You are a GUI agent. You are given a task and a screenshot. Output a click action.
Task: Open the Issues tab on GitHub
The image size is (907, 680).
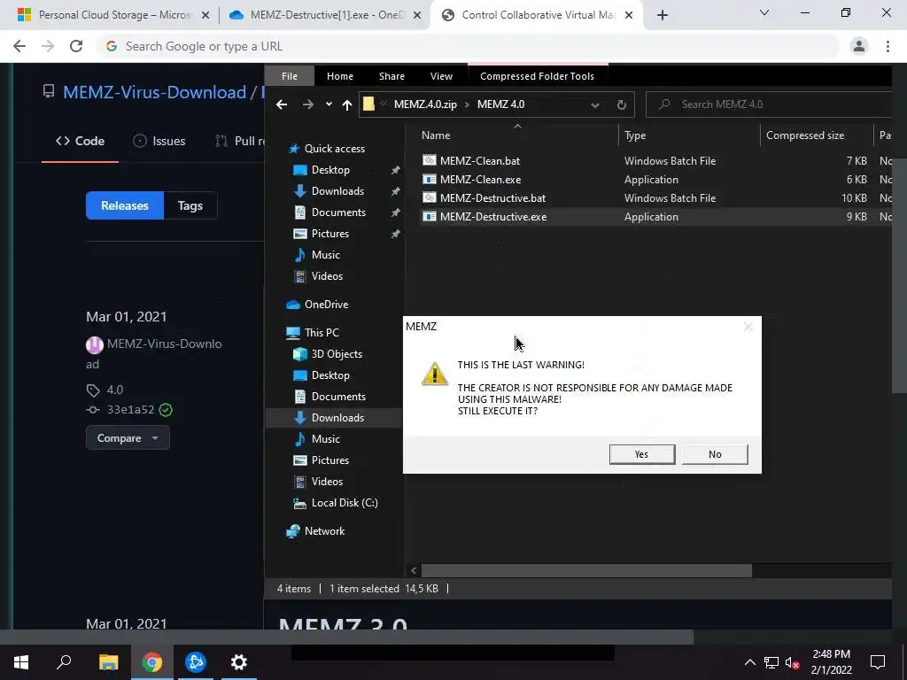click(x=159, y=141)
